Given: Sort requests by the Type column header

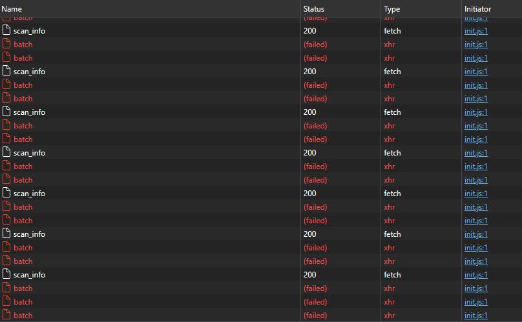Looking at the screenshot, I should tap(392, 9).
